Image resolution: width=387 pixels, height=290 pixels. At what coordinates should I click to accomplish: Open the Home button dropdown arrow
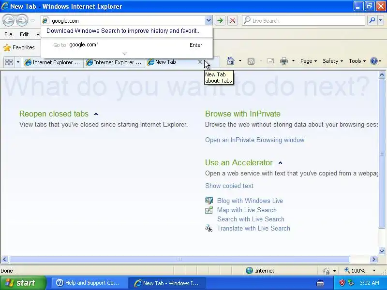click(x=240, y=61)
